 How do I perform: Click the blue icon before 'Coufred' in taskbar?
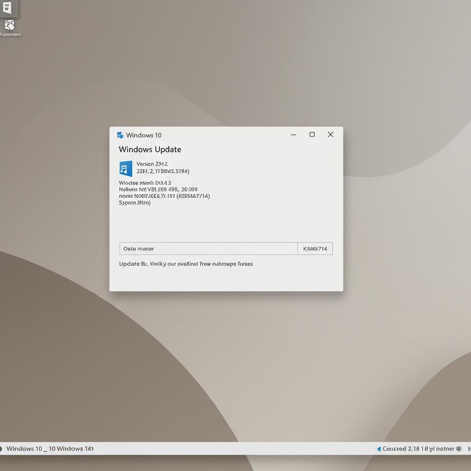(x=379, y=449)
